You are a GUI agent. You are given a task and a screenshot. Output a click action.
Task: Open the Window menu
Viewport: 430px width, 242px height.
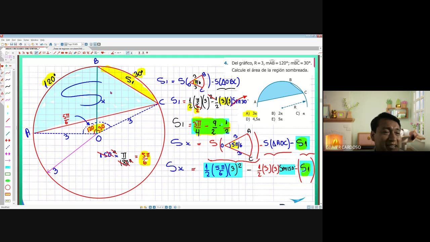pos(35,40)
